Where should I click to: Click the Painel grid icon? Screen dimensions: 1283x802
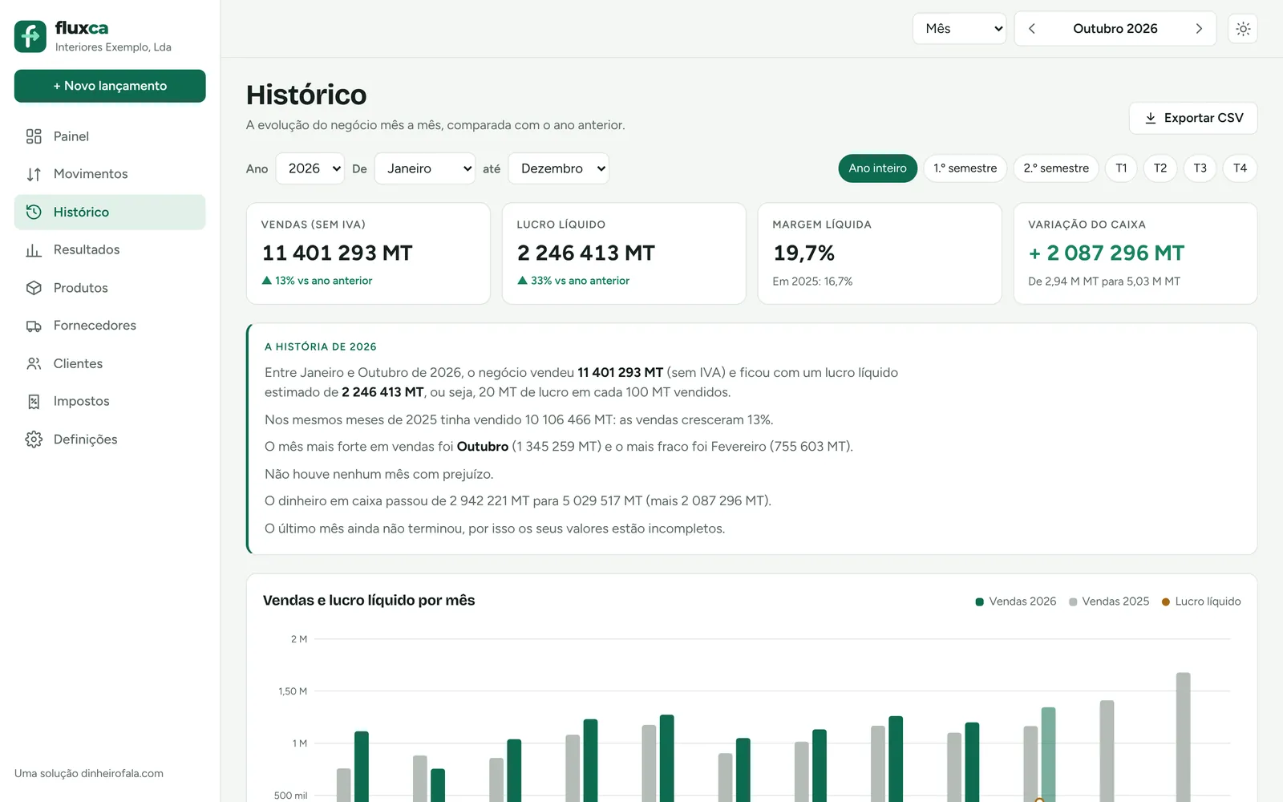click(34, 136)
